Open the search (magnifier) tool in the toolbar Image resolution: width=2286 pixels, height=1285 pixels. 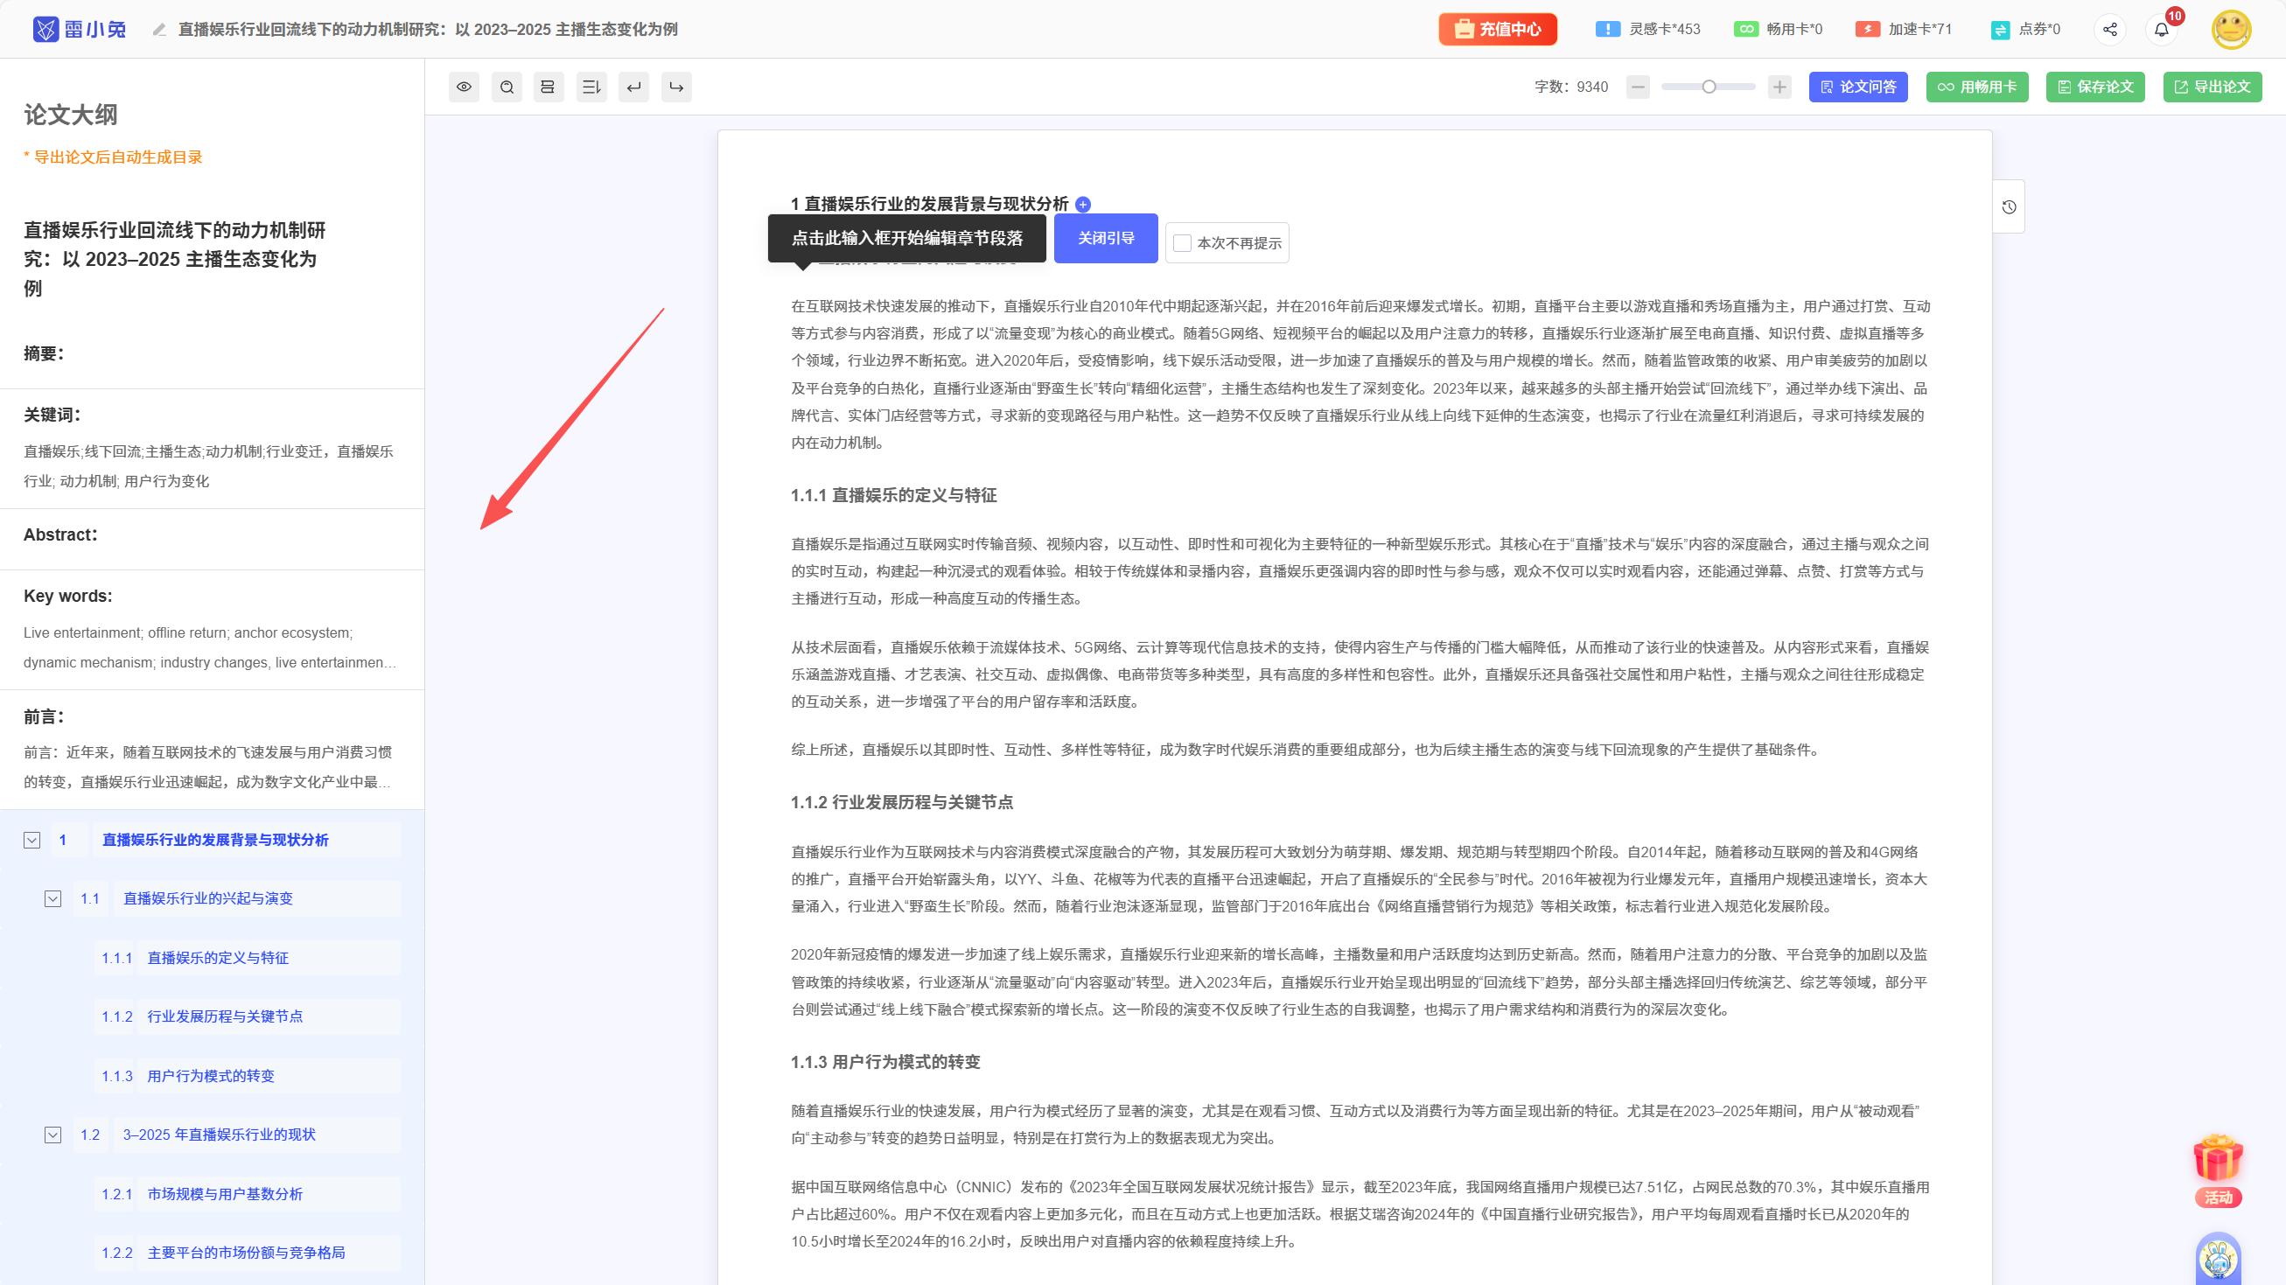coord(507,86)
